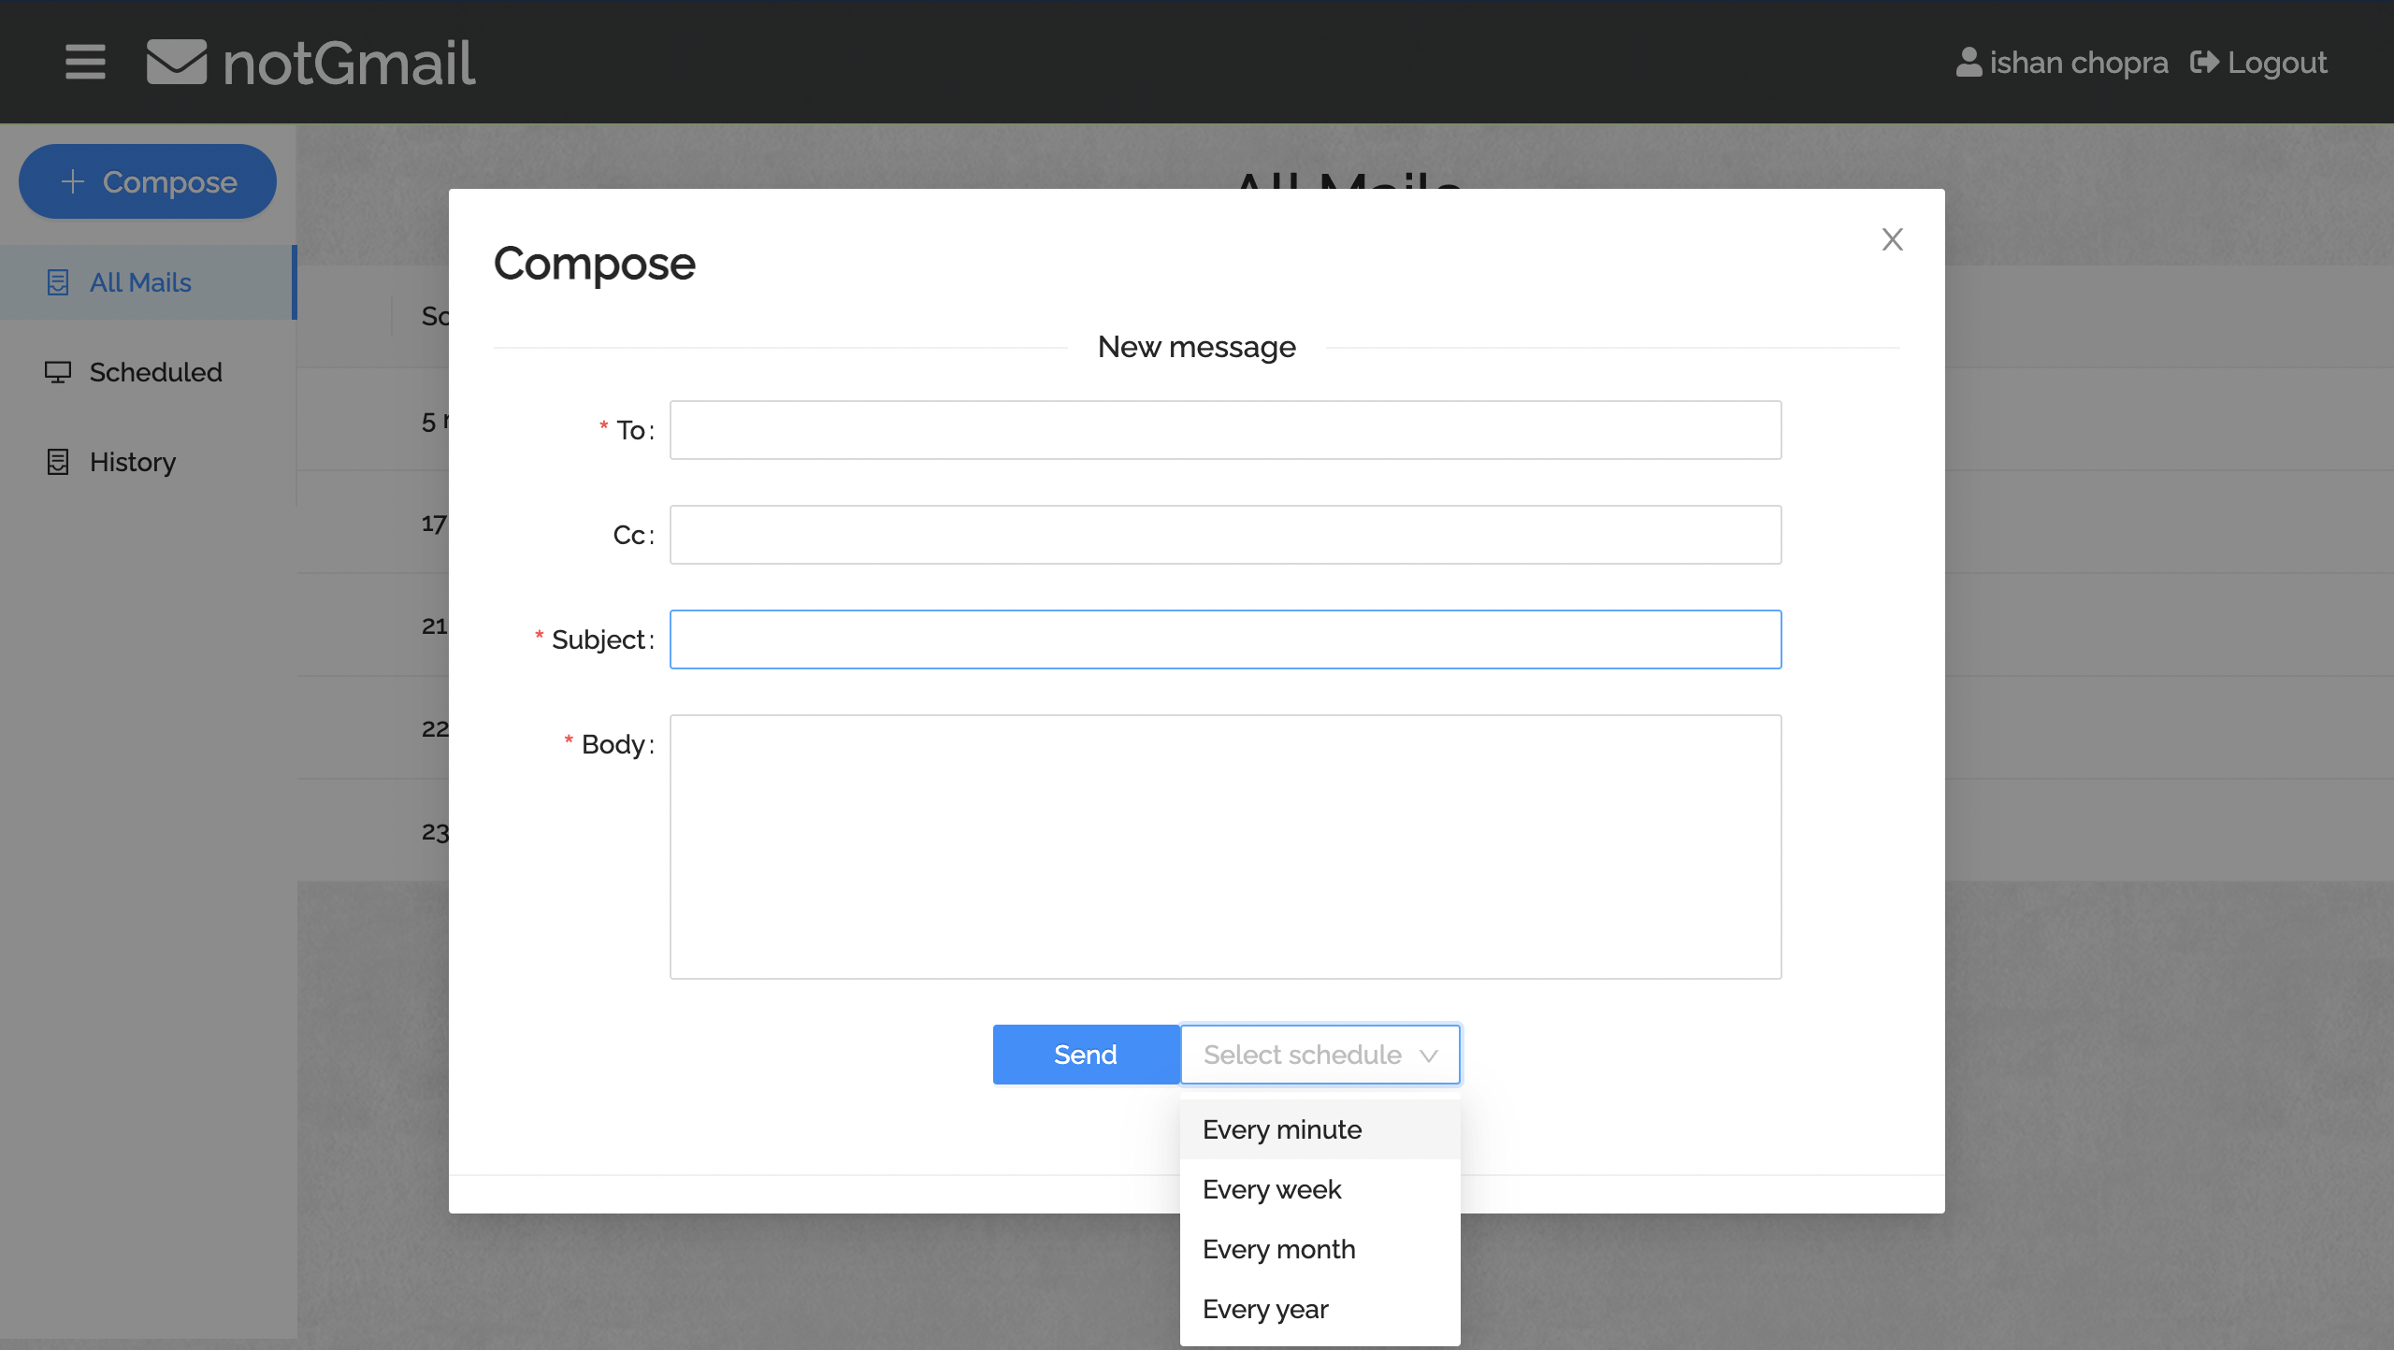This screenshot has width=2394, height=1350.
Task: Click into the Subject field
Action: point(1225,639)
